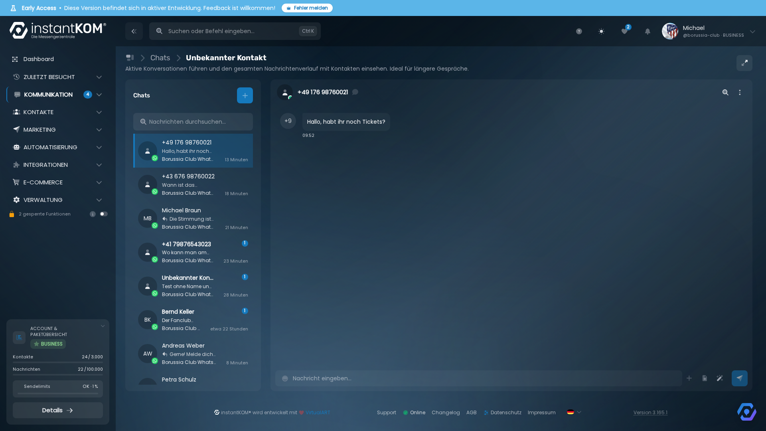Click Sendelimits status box

click(x=58, y=389)
